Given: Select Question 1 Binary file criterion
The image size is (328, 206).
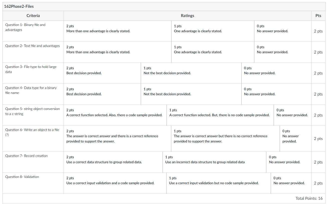Looking at the screenshot, I should [33, 31].
